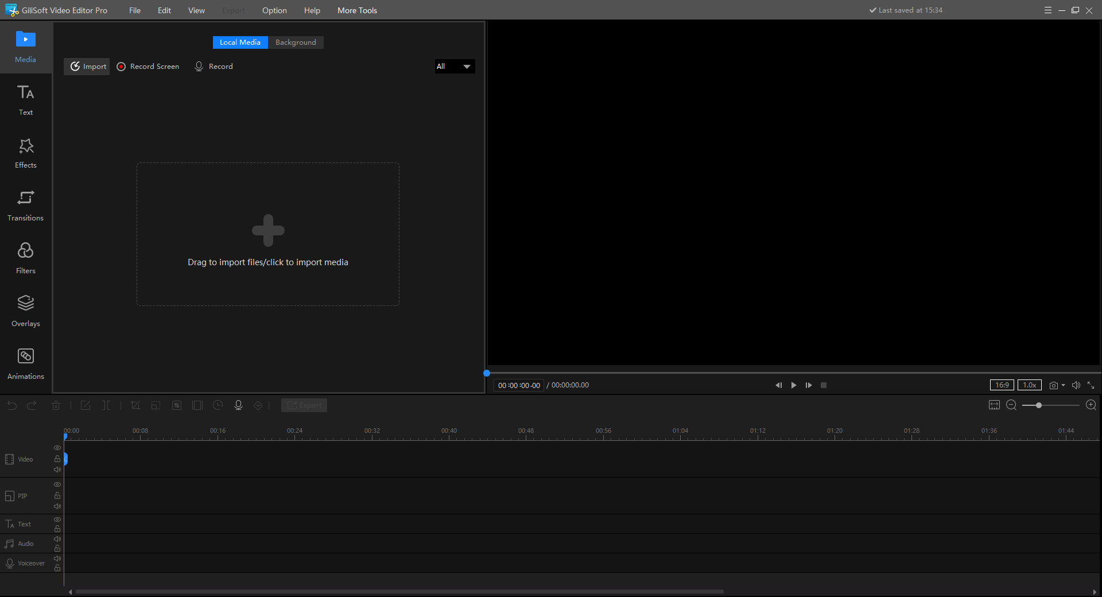Viewport: 1102px width, 597px height.
Task: Expand the snapshot options arrow
Action: click(x=1063, y=385)
